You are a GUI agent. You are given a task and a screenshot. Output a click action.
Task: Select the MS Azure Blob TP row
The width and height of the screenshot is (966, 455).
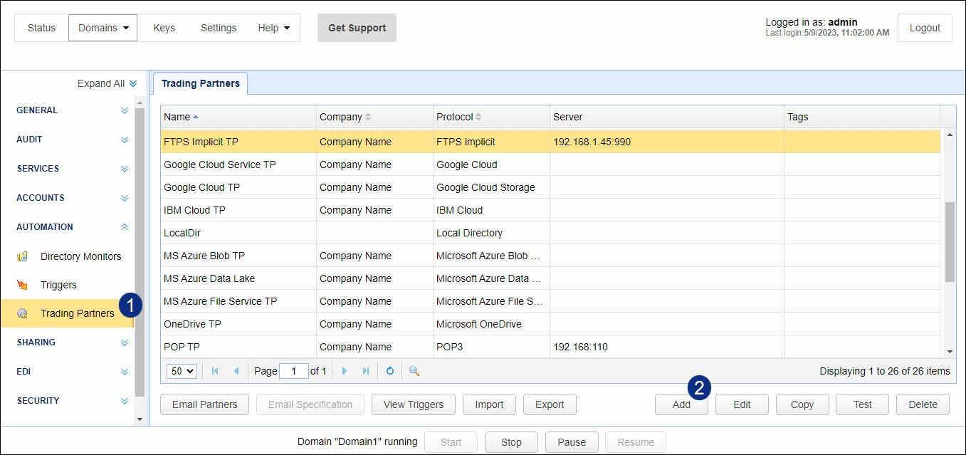(x=550, y=256)
